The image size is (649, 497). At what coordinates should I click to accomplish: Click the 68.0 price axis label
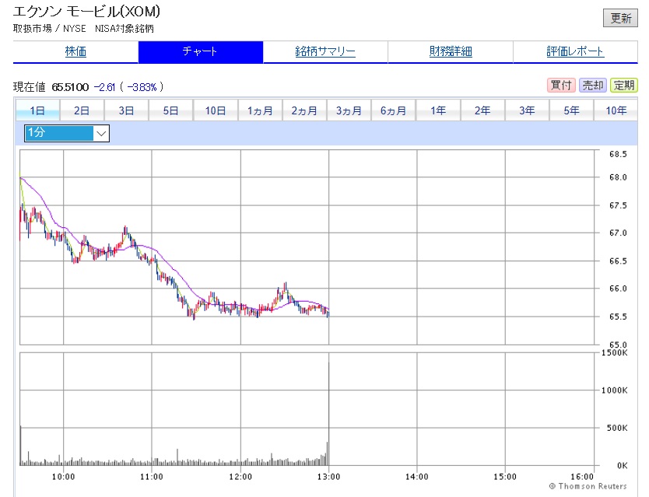click(x=618, y=177)
